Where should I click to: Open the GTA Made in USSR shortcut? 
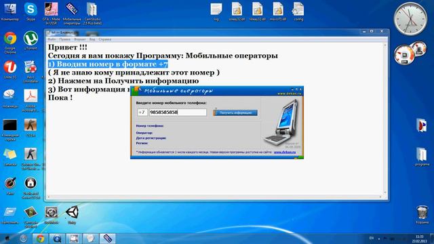tap(52, 13)
